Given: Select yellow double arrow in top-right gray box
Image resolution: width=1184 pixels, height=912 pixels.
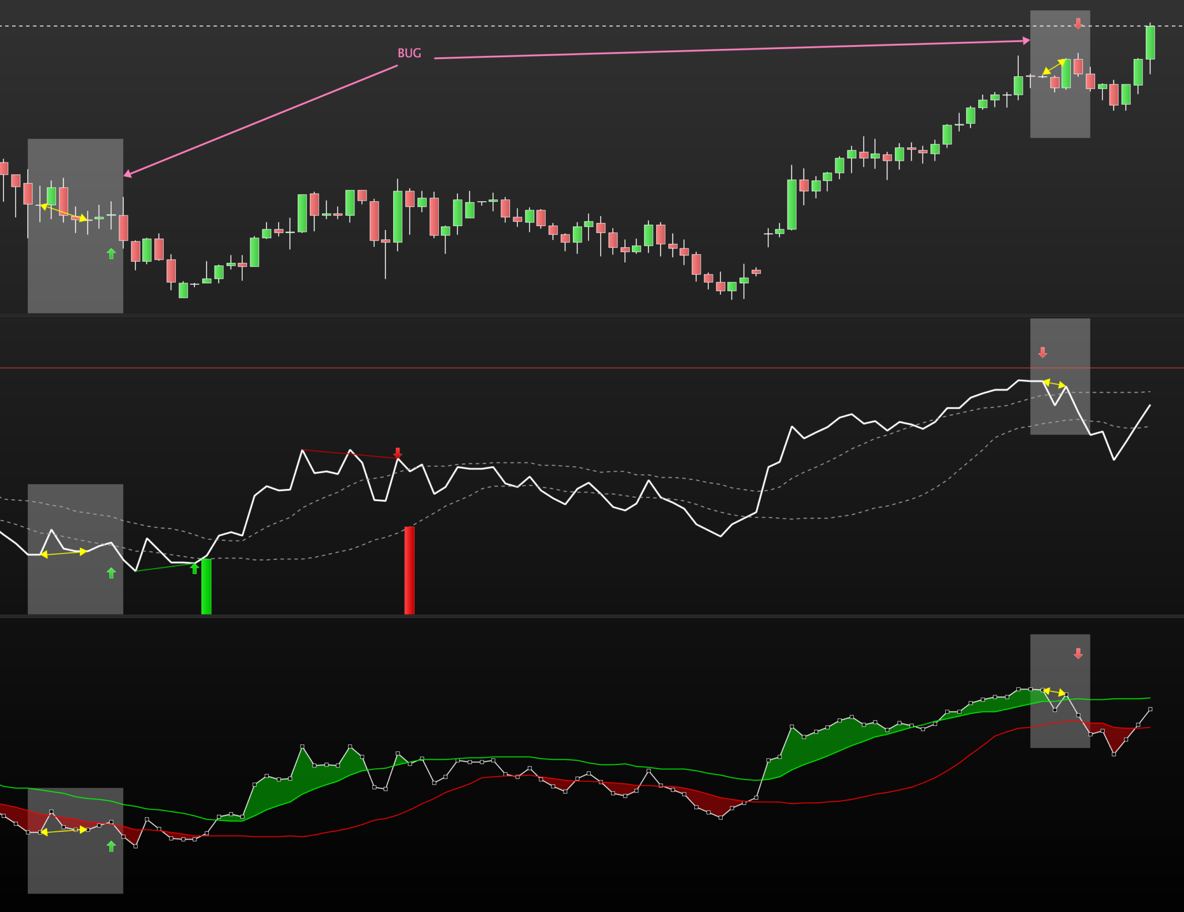Looking at the screenshot, I should [x=1054, y=66].
